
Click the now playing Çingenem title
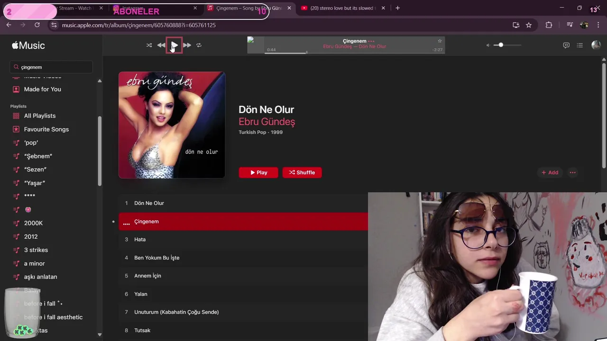coord(355,41)
